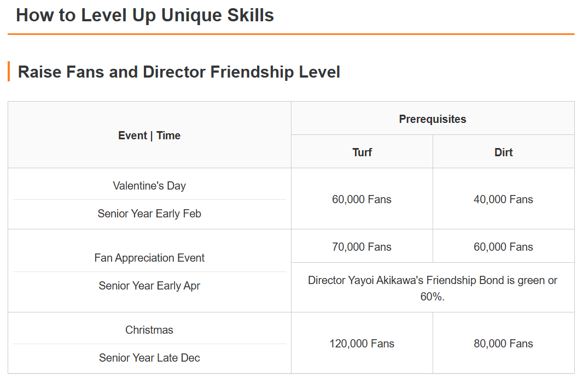Select the "Senior Year Early Apr" text
Image resolution: width=583 pixels, height=378 pixels.
pyautogui.click(x=149, y=286)
